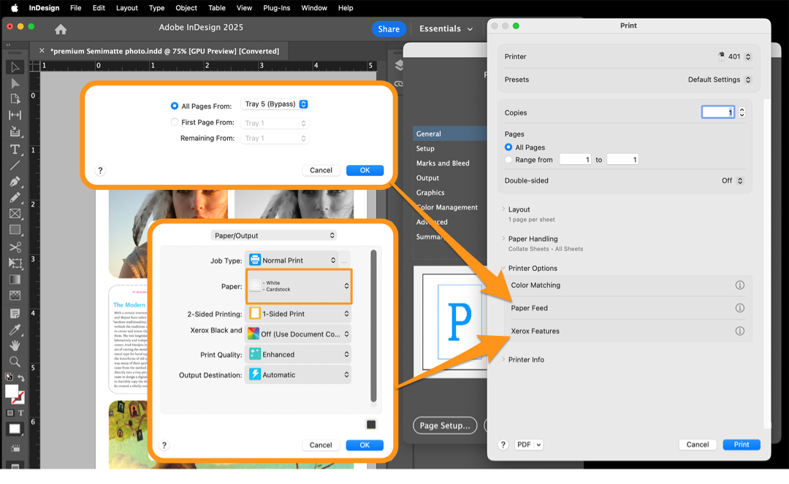Select the Rectangle Frame tool
The width and height of the screenshot is (789, 484).
tap(15, 214)
